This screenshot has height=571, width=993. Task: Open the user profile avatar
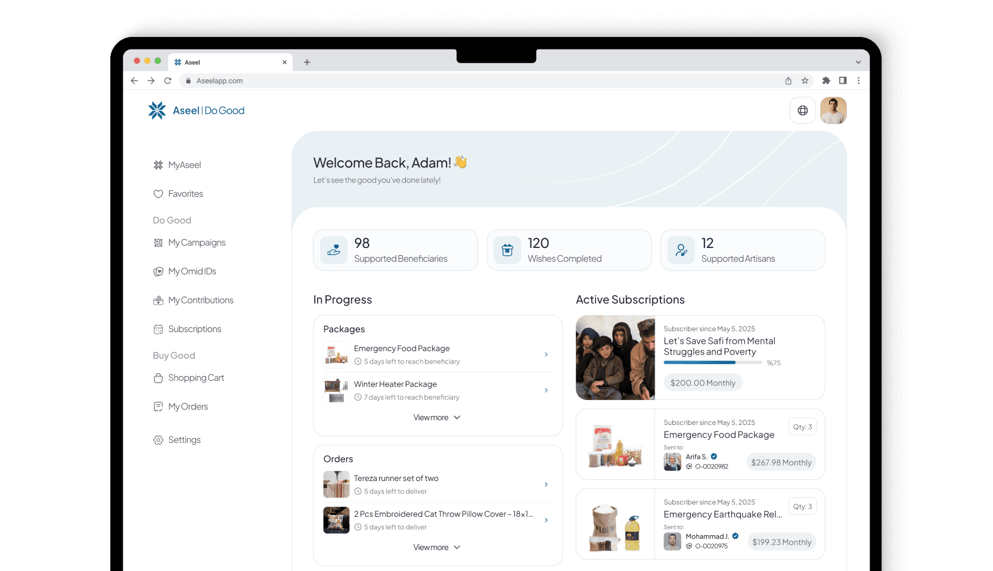click(833, 110)
